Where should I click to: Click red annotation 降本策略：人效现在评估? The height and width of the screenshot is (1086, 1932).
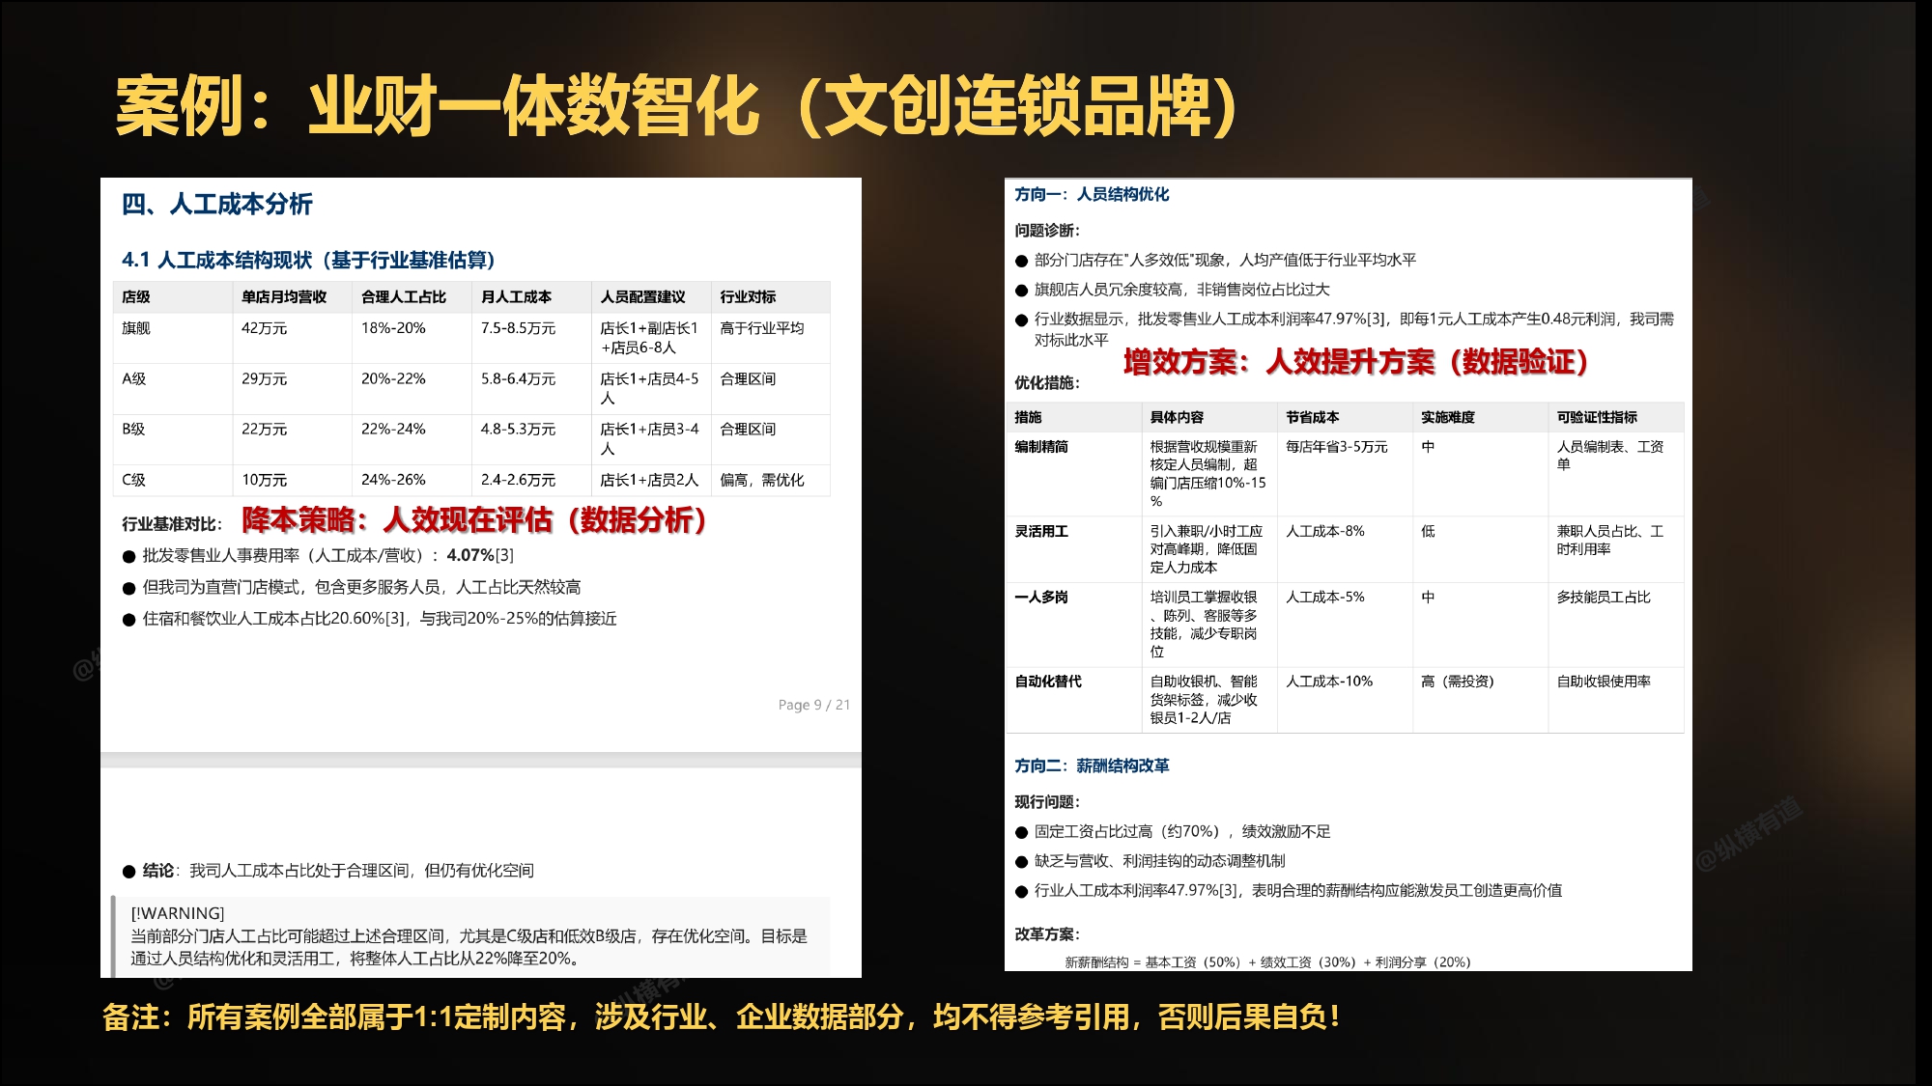coord(473,520)
